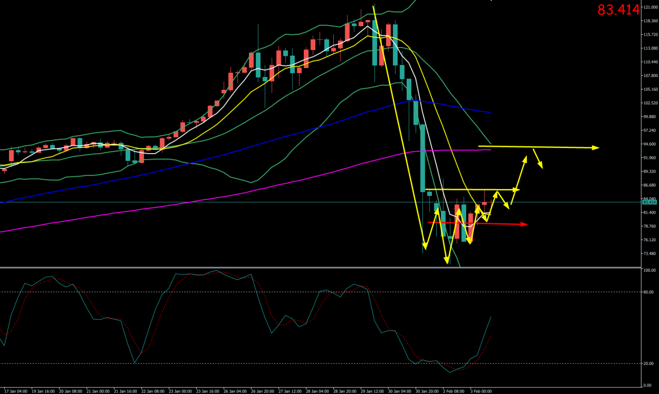Click the 121.000 price axis label
The height and width of the screenshot is (394, 659).
[650, 8]
